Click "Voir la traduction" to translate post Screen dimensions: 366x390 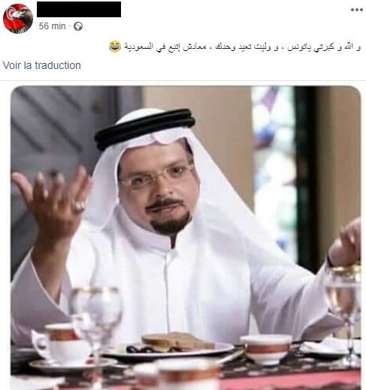pos(42,65)
